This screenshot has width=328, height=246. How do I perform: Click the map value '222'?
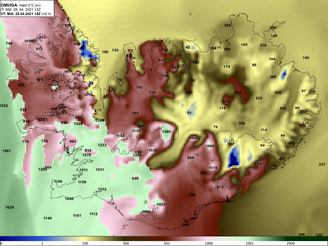pos(259,98)
